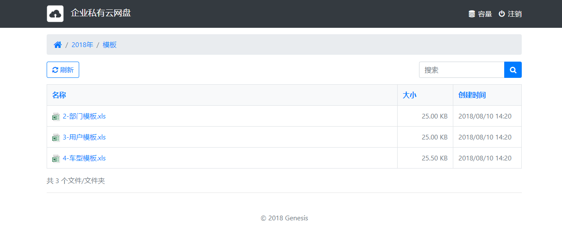Click the database icon beside 容量
The width and height of the screenshot is (562, 240).
472,14
